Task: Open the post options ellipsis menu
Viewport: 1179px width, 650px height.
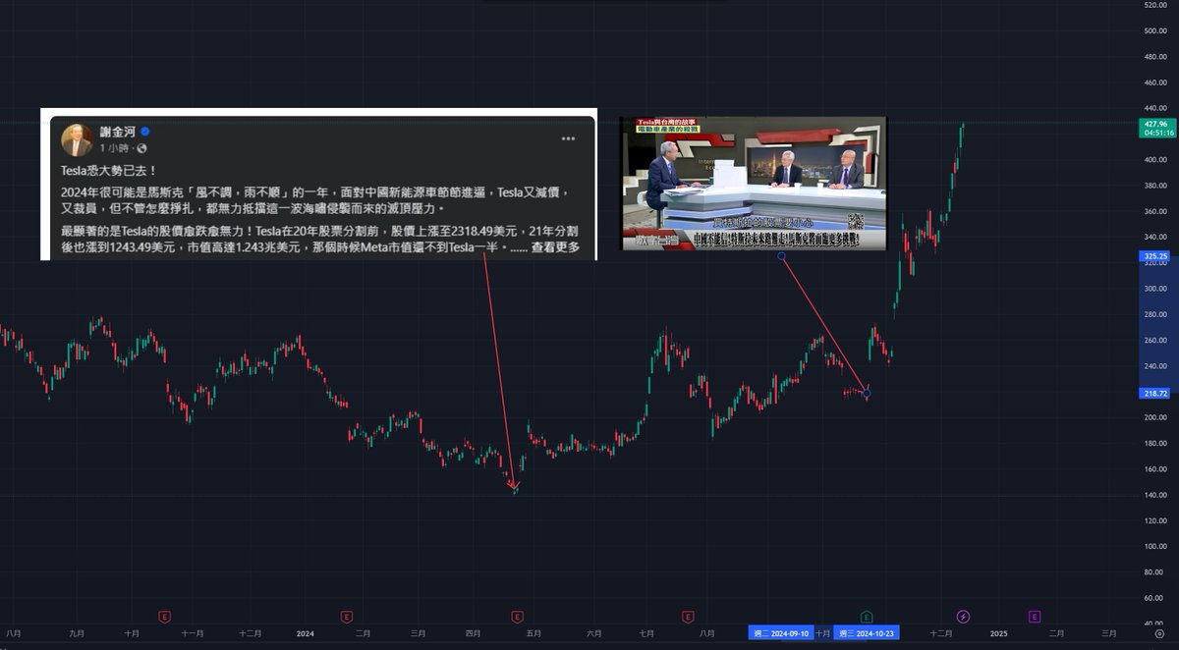Action: coord(567,139)
